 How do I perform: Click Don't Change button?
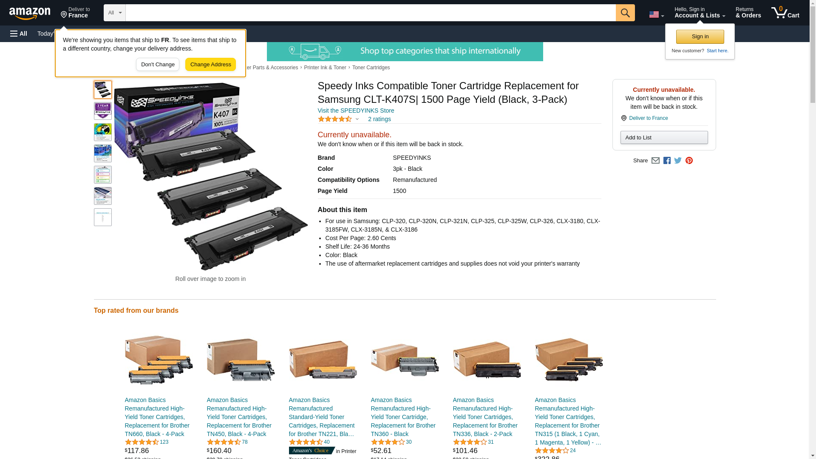click(158, 65)
